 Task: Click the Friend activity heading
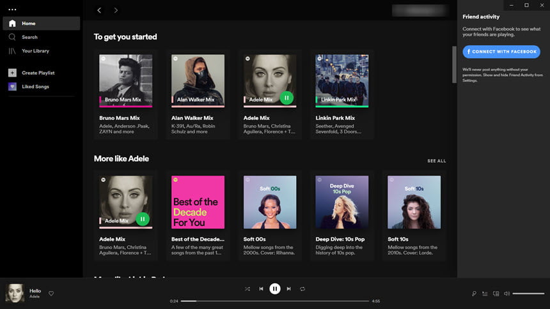click(x=481, y=17)
